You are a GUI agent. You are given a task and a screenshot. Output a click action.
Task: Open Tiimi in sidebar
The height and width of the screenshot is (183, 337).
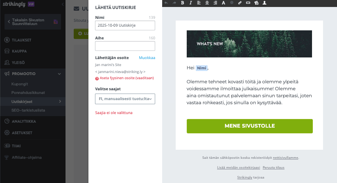pyautogui.click(x=16, y=146)
